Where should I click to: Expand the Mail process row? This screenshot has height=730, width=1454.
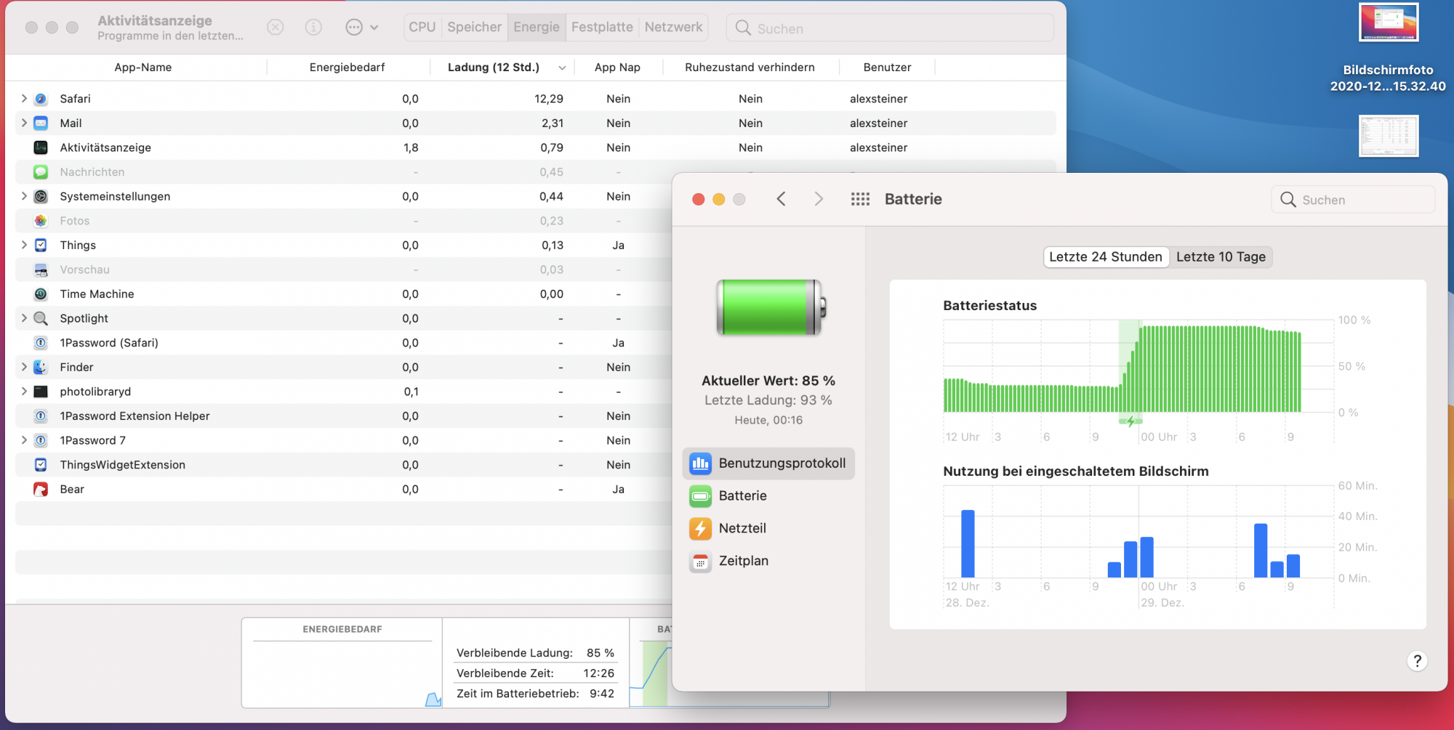point(24,123)
